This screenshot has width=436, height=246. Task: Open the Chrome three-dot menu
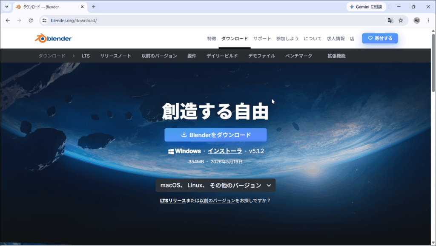click(428, 20)
